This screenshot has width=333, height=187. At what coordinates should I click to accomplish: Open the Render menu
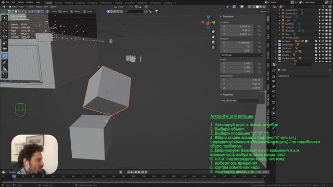pyautogui.click(x=21, y=2)
